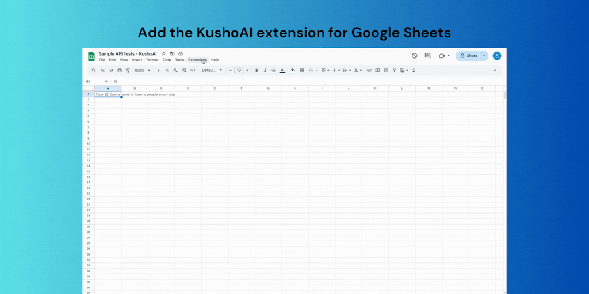589x294 pixels.
Task: Open the comments panel icon
Action: tap(427, 56)
